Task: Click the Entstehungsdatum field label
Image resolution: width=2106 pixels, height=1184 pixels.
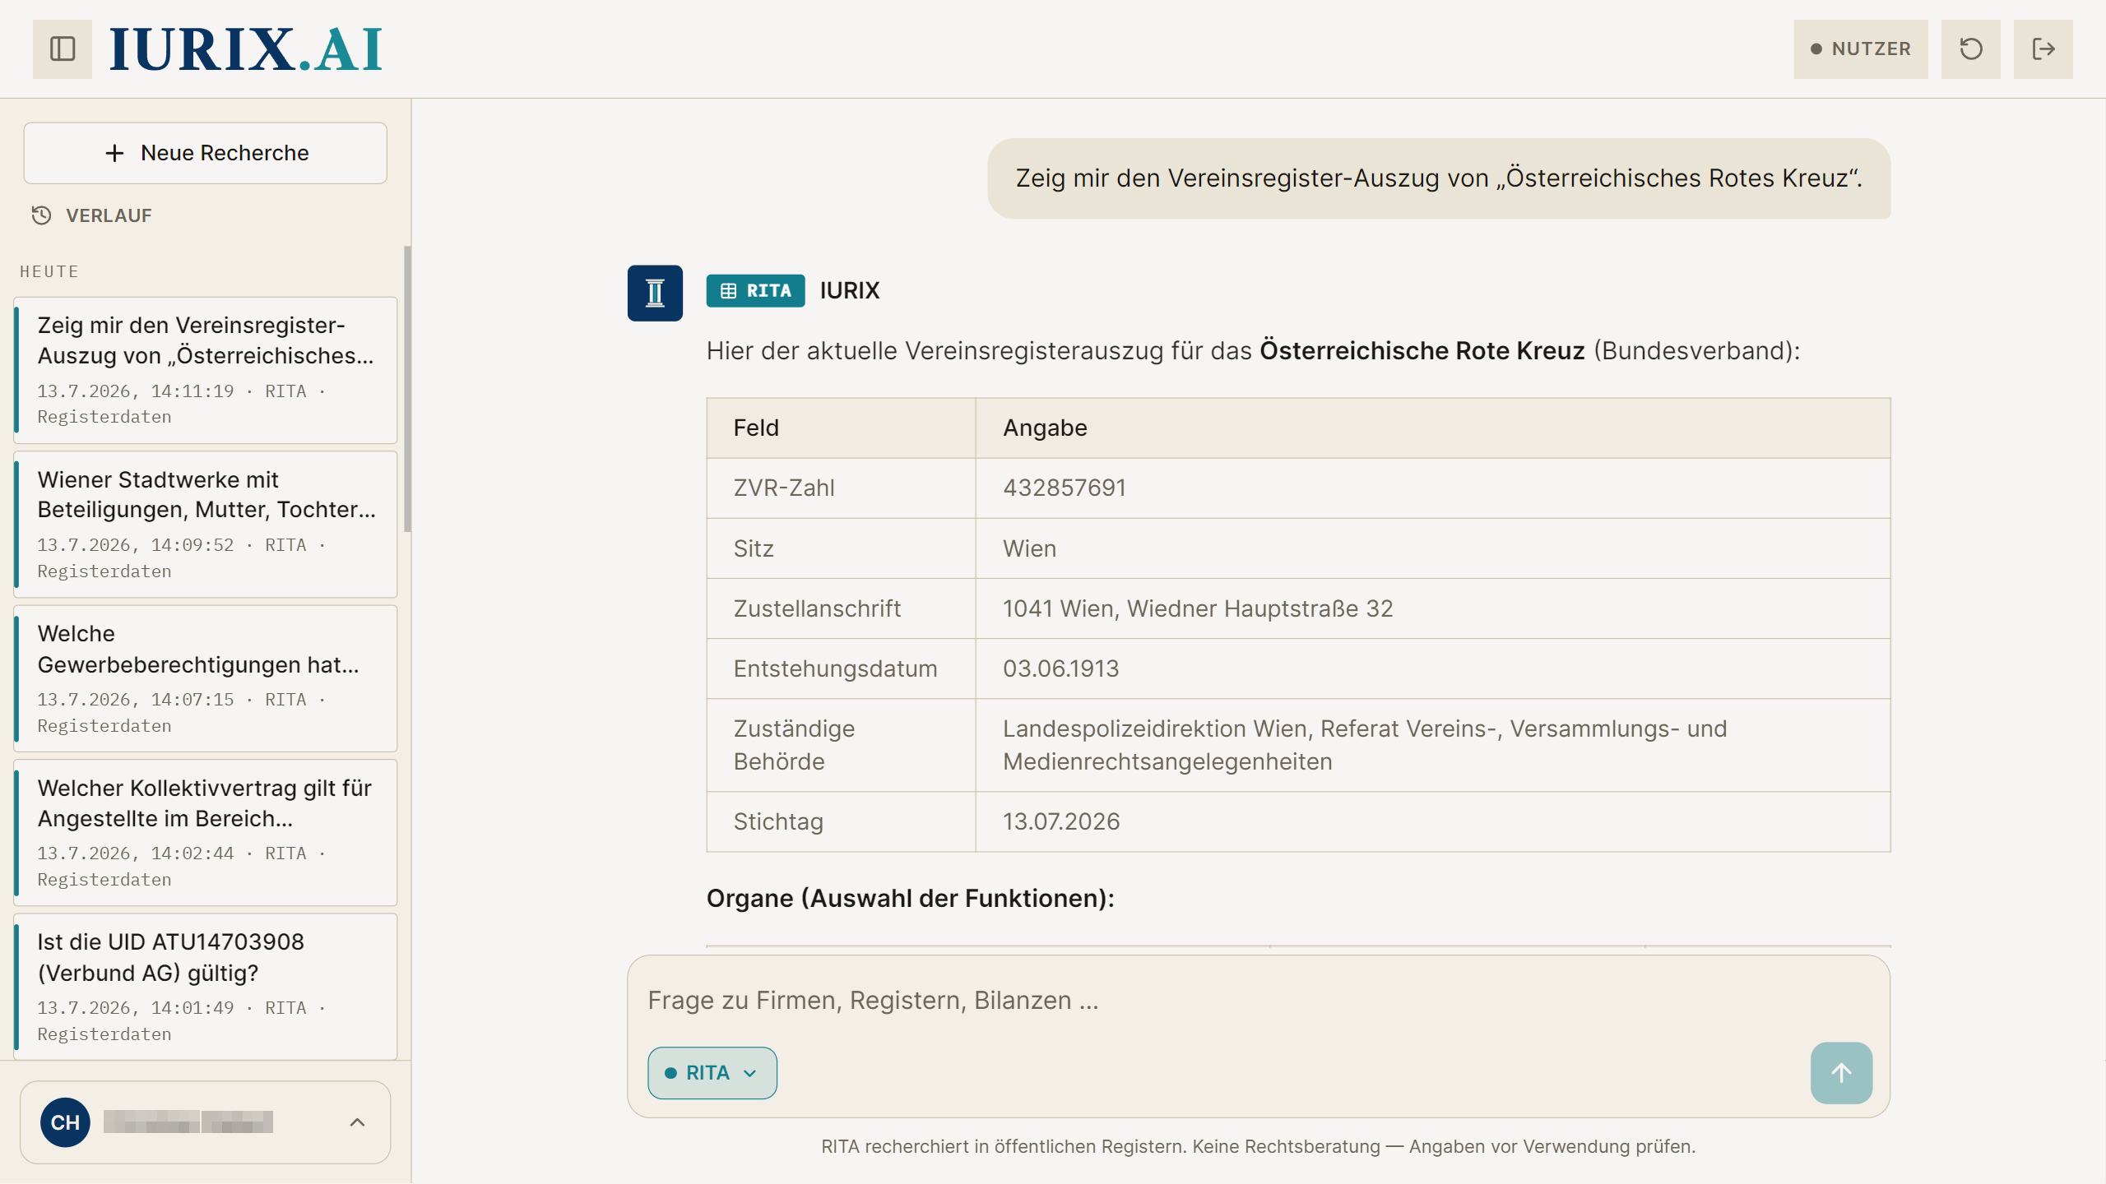Action: point(835,669)
